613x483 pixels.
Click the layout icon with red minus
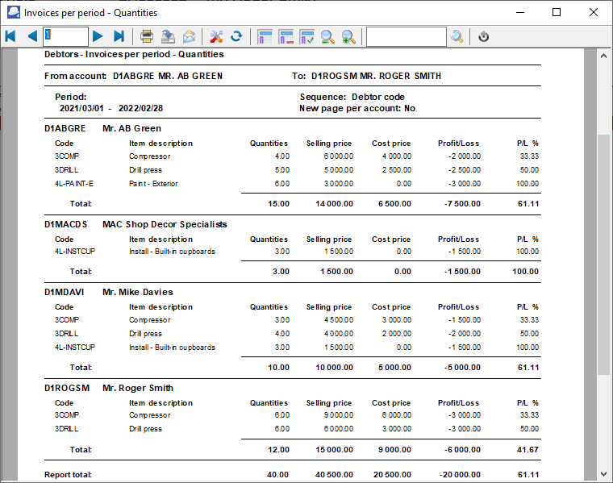click(286, 36)
